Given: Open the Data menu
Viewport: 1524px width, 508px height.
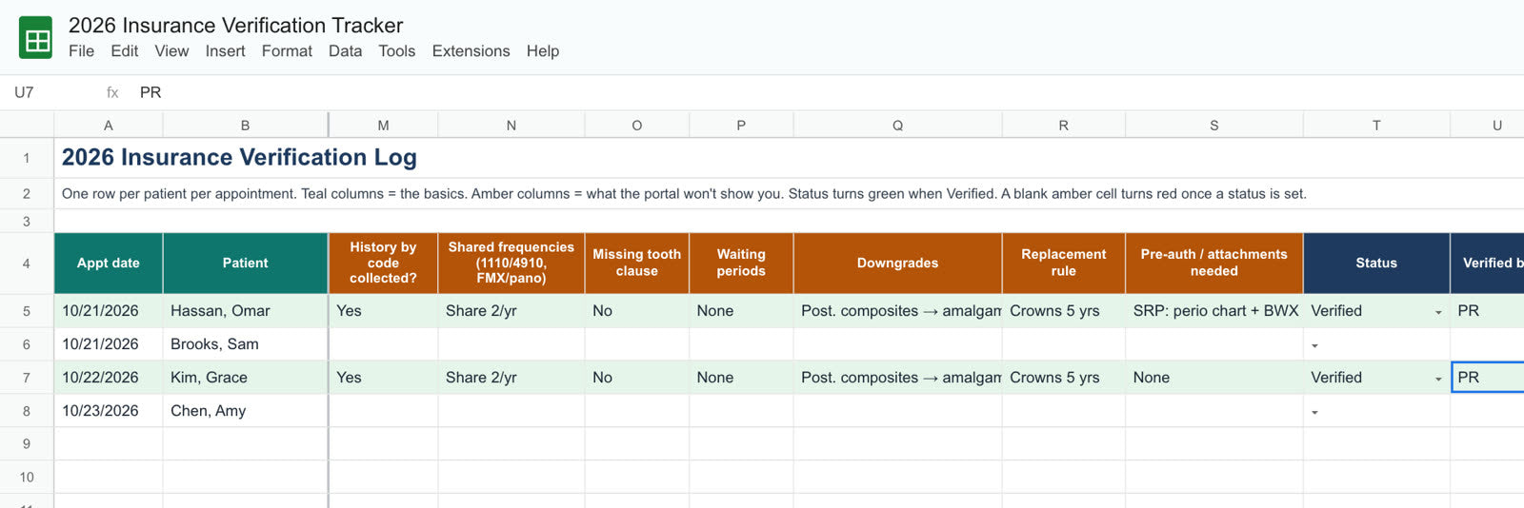Looking at the screenshot, I should click(x=345, y=51).
